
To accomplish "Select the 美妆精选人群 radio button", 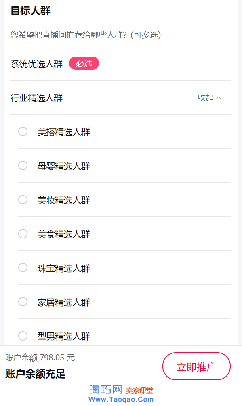I will 23,200.
